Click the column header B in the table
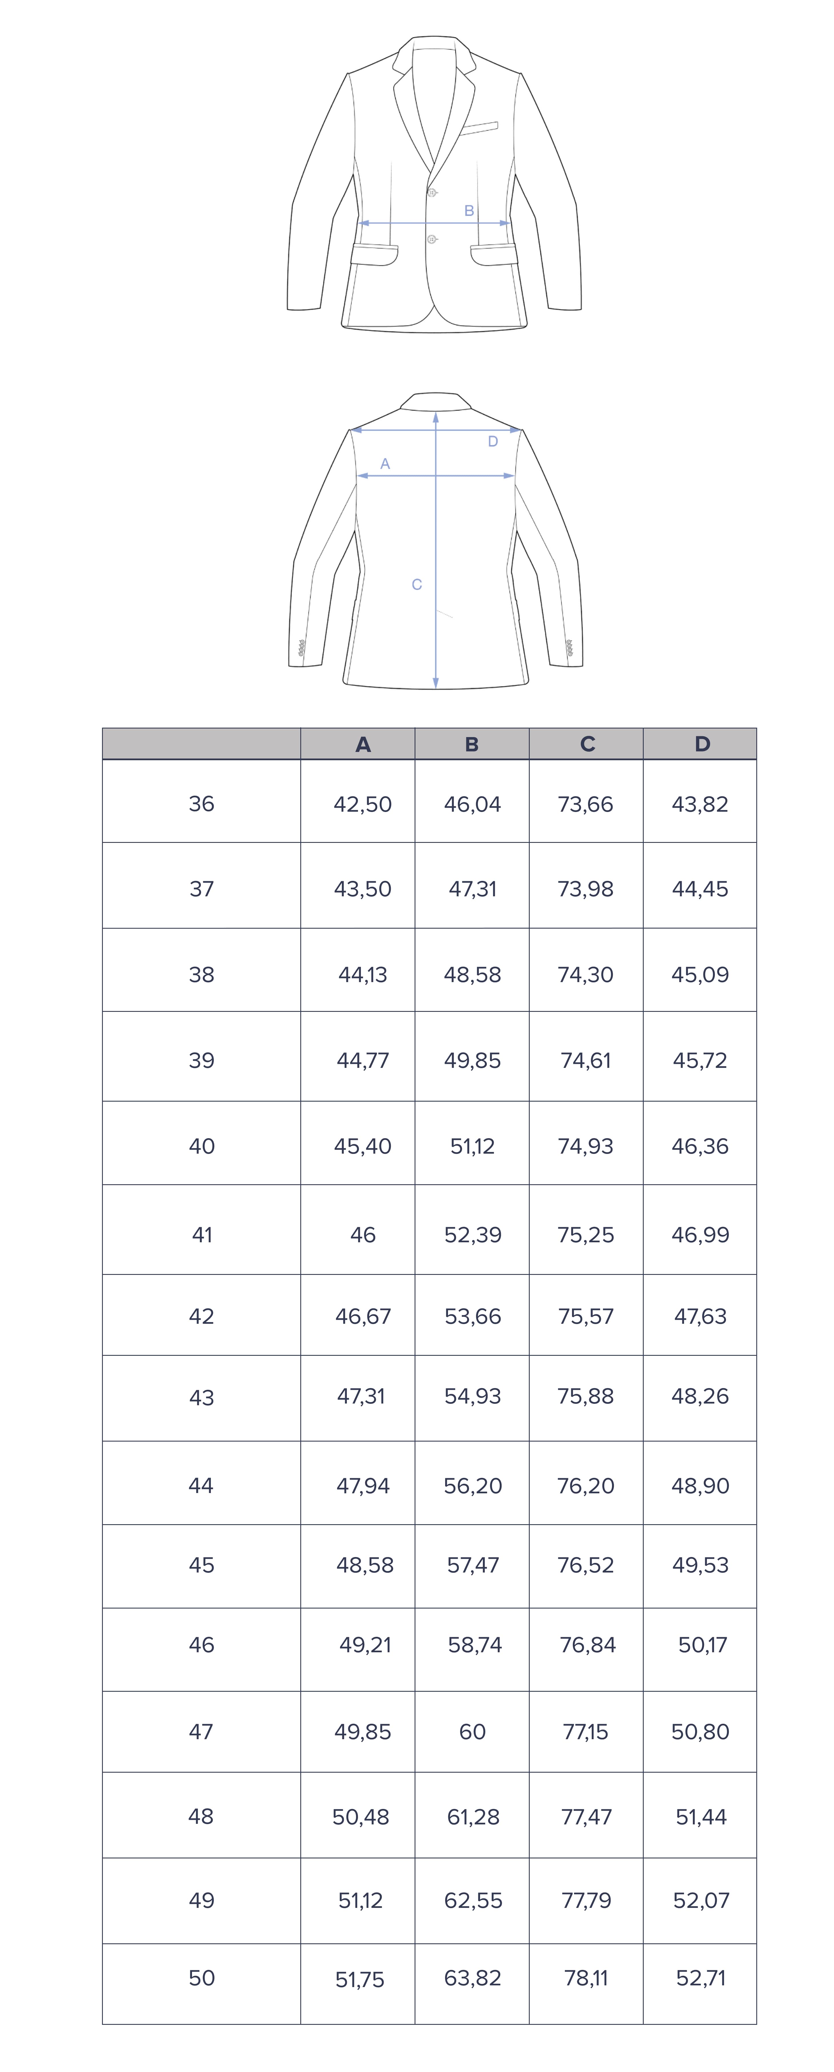This screenshot has height=2072, width=834. (x=472, y=744)
